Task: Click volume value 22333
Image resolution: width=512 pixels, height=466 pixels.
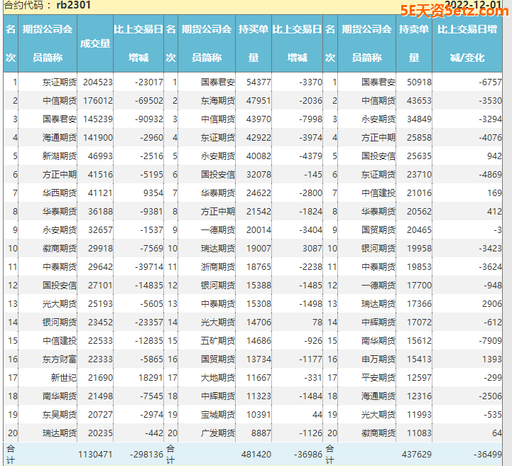Action: tap(100, 359)
